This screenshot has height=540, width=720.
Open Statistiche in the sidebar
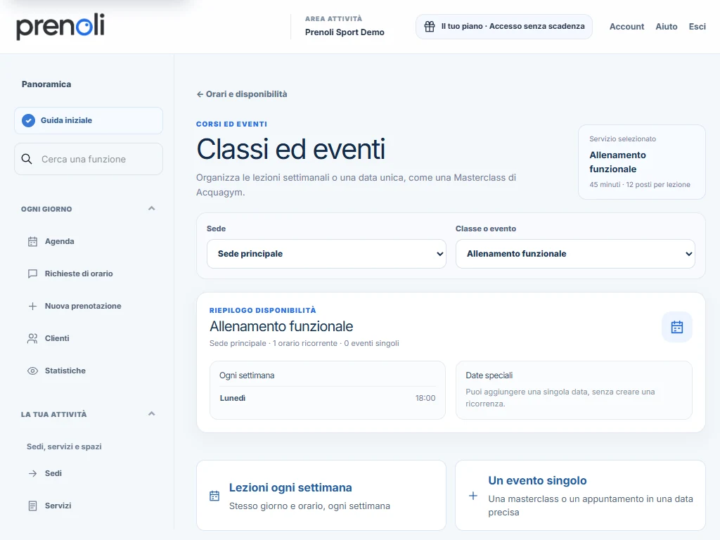[65, 371]
